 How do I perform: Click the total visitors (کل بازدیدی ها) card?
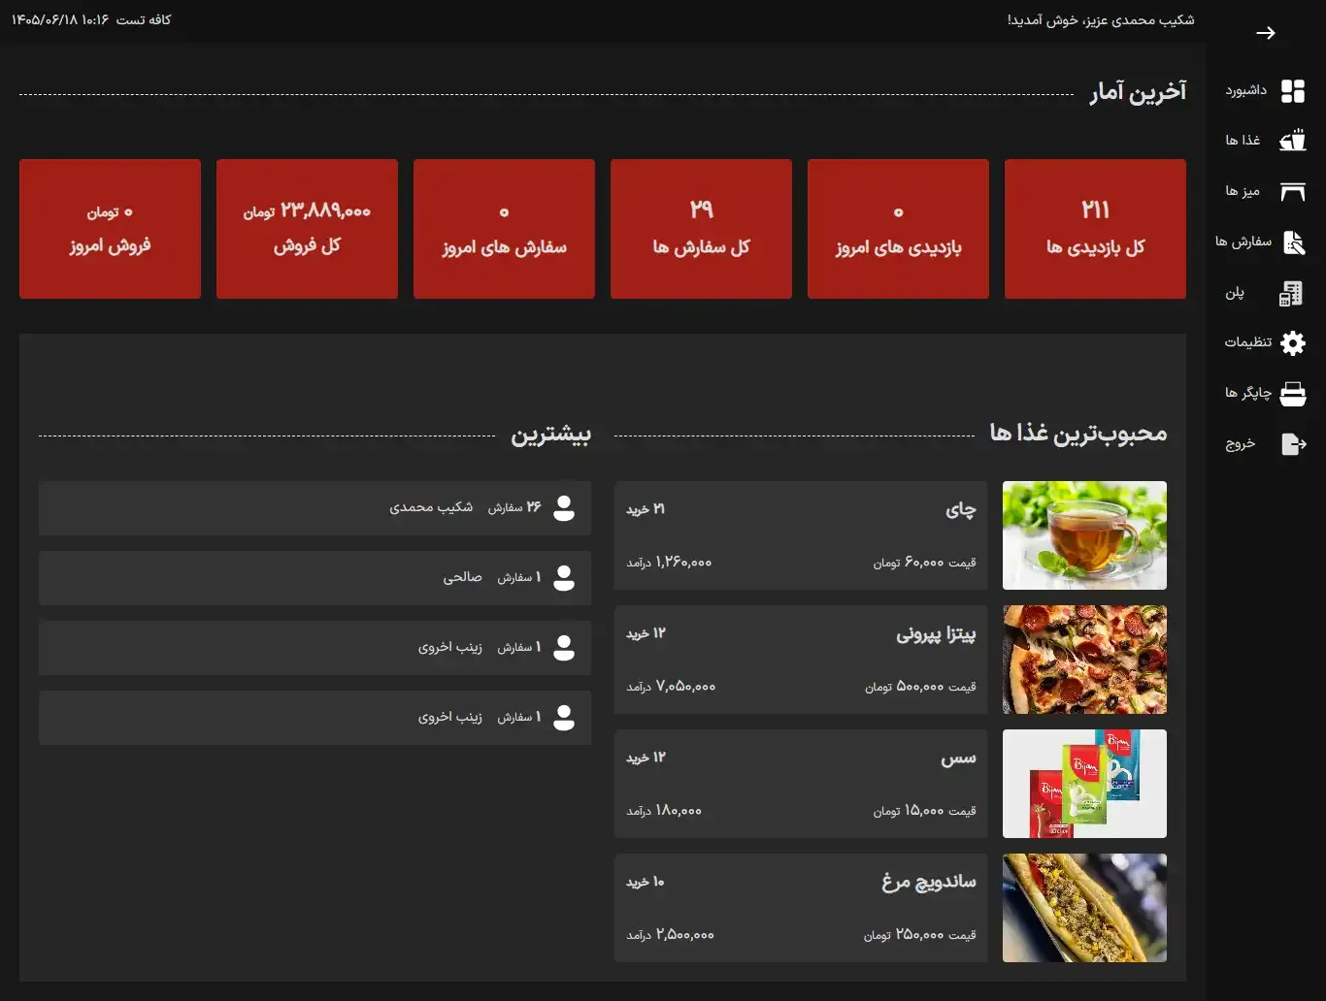[x=1095, y=229]
